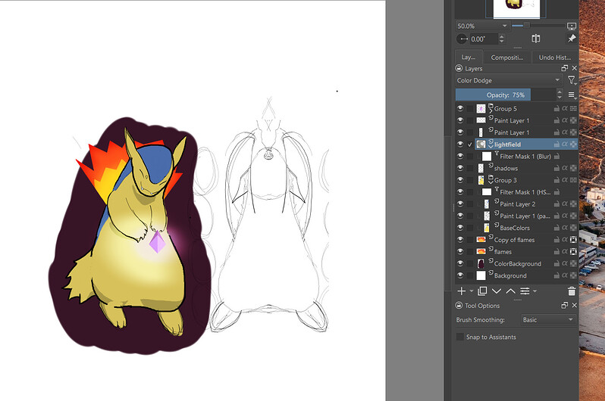Viewport: 605px width, 401px height.
Task: Enable Snap to Assistants checkbox
Action: (460, 337)
